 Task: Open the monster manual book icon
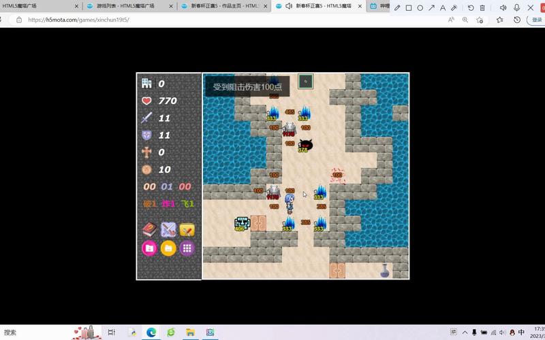coord(149,230)
